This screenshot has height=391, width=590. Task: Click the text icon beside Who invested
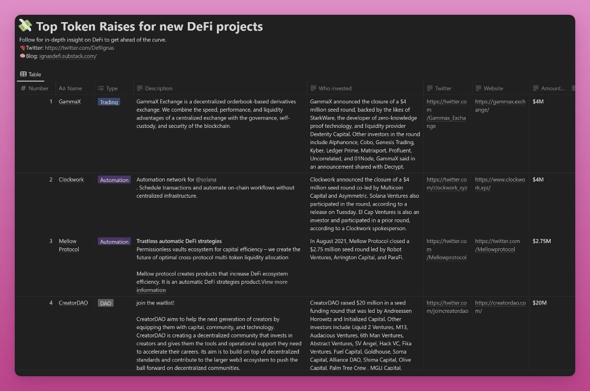[313, 88]
